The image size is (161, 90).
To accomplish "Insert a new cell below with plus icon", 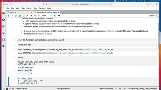I will pyautogui.click(x=12, y=16).
